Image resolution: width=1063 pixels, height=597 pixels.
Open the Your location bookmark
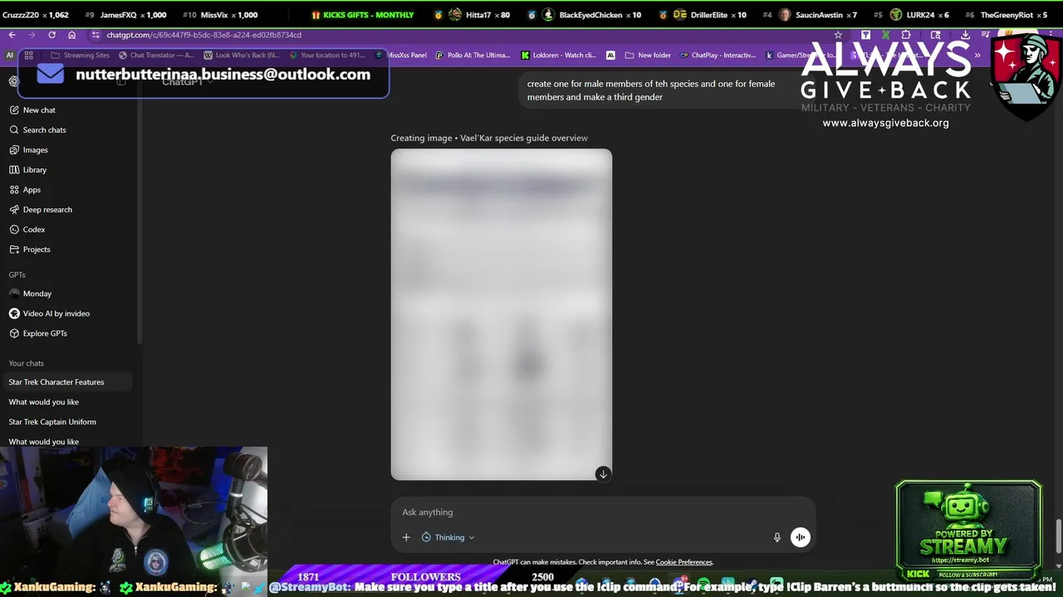click(x=326, y=55)
